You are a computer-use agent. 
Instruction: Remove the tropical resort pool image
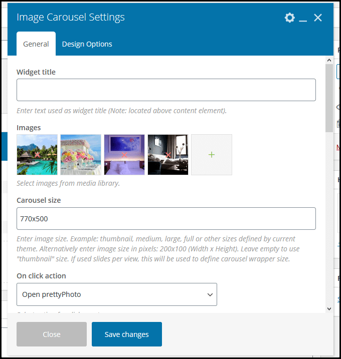click(37, 155)
